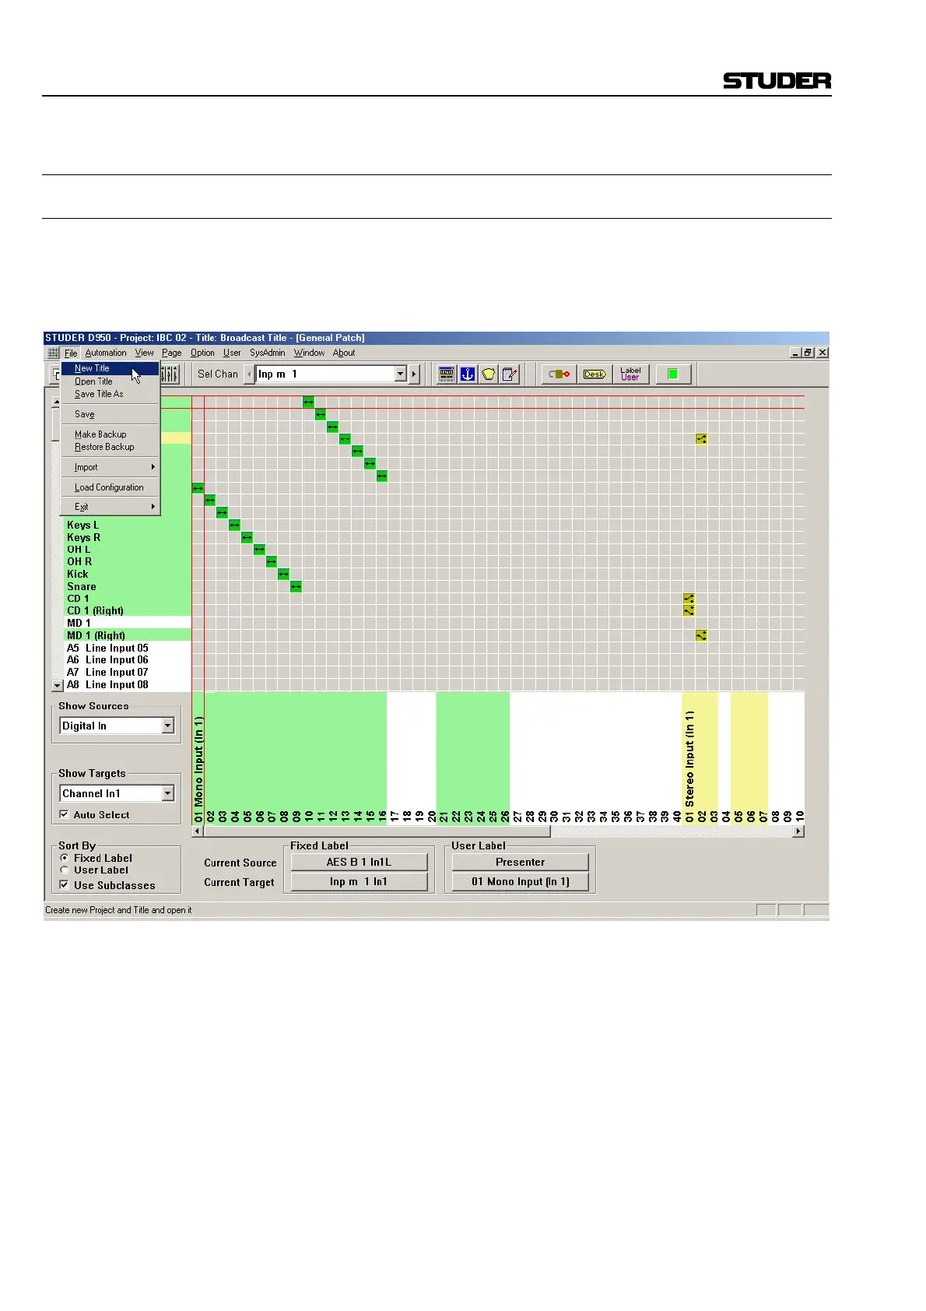The image size is (926, 1311).
Task: Click the cable plug connector icon
Action: click(559, 374)
